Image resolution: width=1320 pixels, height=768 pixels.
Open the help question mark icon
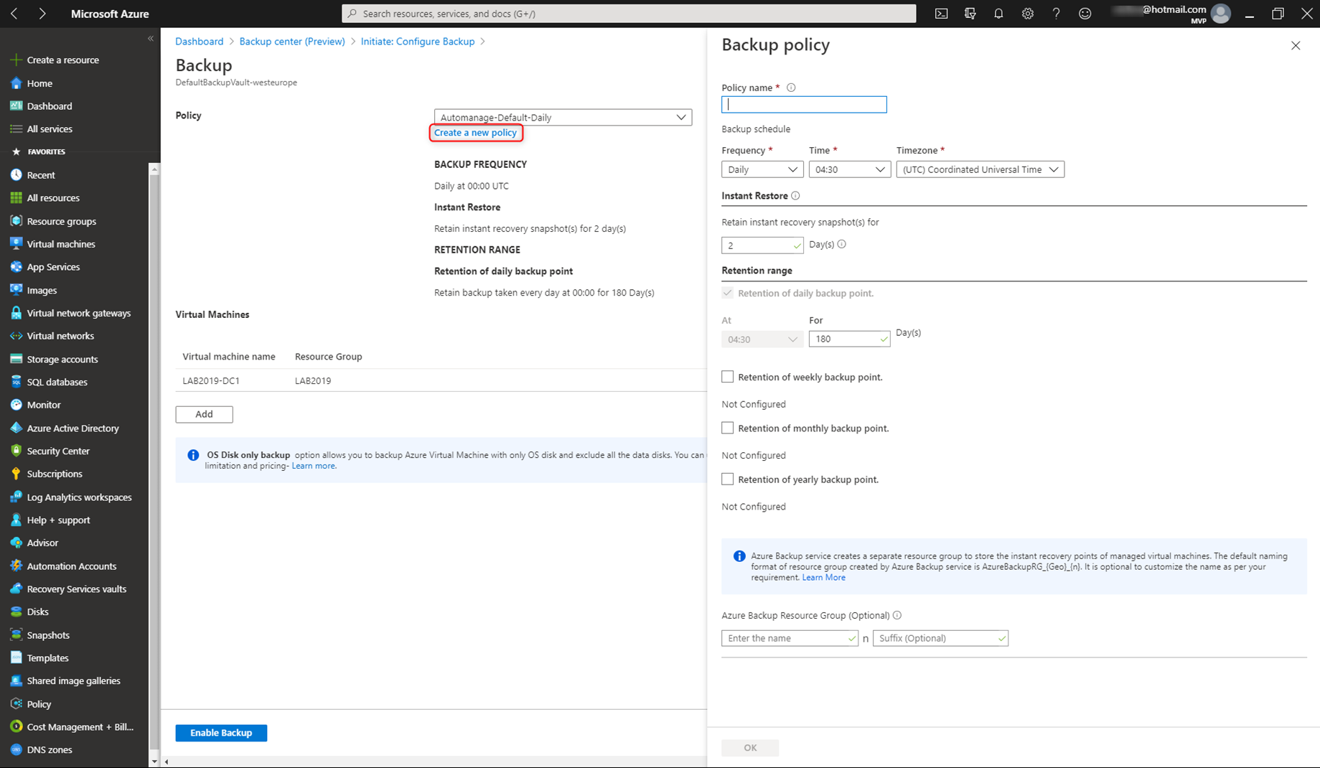coord(1056,14)
